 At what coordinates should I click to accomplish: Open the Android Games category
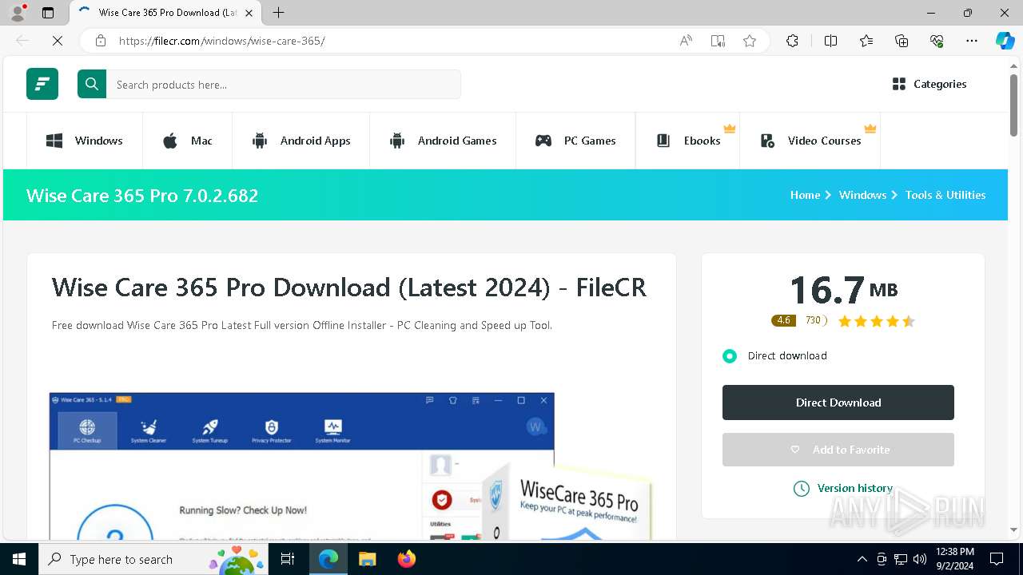tap(443, 141)
